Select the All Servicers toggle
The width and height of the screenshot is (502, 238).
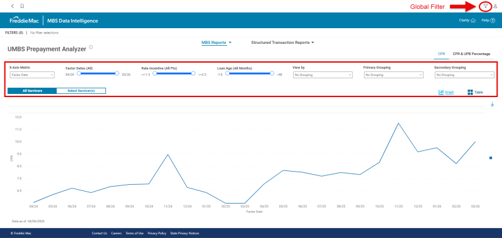tap(32, 91)
